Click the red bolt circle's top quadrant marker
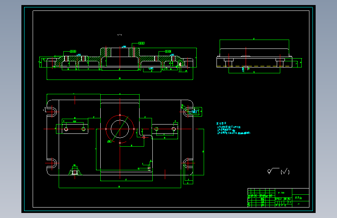The height and width of the screenshot is (218, 337). pyautogui.click(x=120, y=115)
